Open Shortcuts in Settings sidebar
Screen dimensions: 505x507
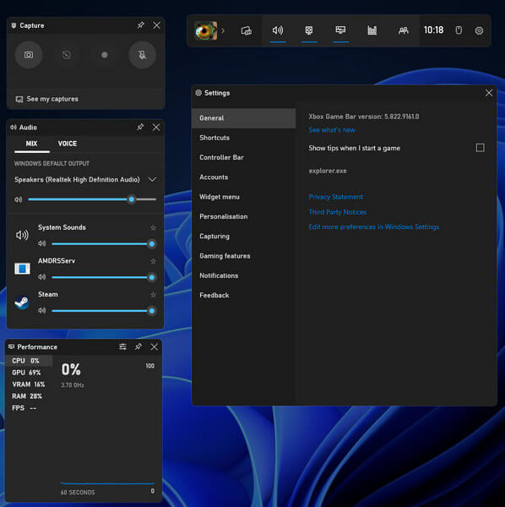click(243, 138)
